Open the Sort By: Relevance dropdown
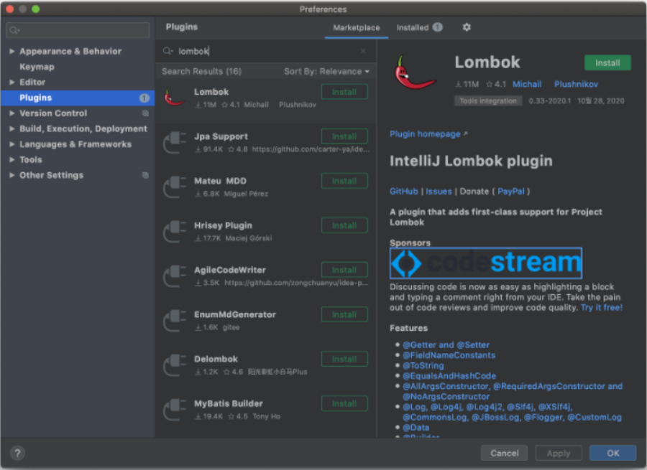This screenshot has height=470, width=647. 326,72
